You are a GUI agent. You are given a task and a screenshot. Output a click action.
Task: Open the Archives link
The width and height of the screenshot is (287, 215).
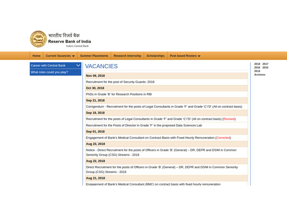[x=259, y=75]
